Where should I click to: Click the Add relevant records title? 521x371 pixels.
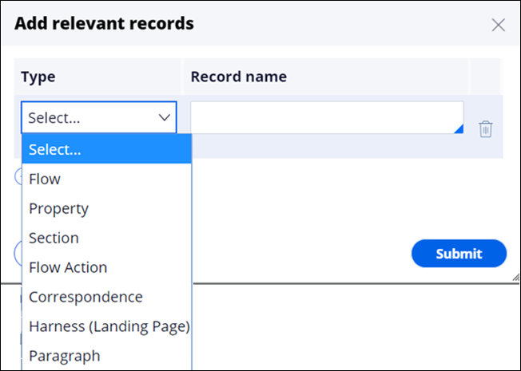(x=104, y=23)
